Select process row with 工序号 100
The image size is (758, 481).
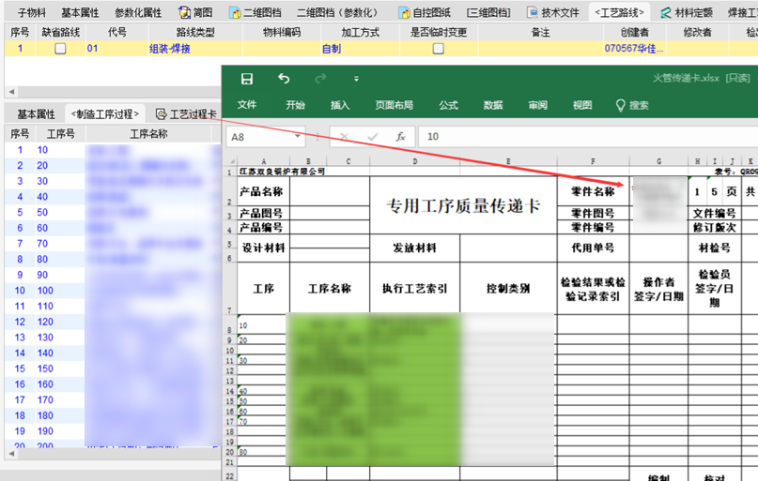point(112,291)
